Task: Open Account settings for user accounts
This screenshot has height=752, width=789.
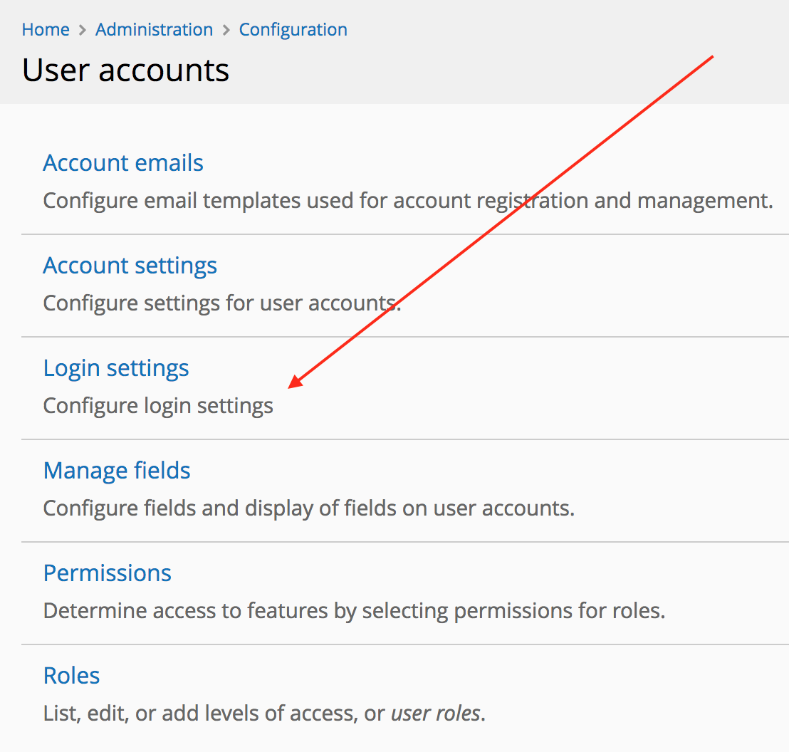Action: coord(130,265)
